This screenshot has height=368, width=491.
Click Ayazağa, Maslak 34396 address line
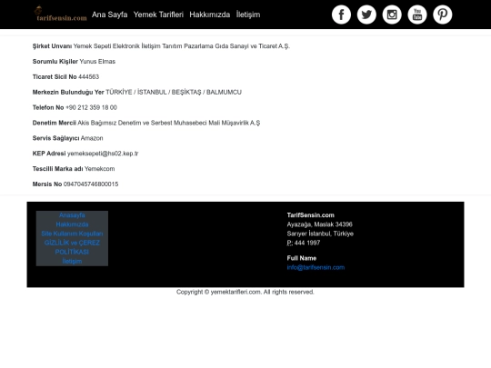coord(320,224)
